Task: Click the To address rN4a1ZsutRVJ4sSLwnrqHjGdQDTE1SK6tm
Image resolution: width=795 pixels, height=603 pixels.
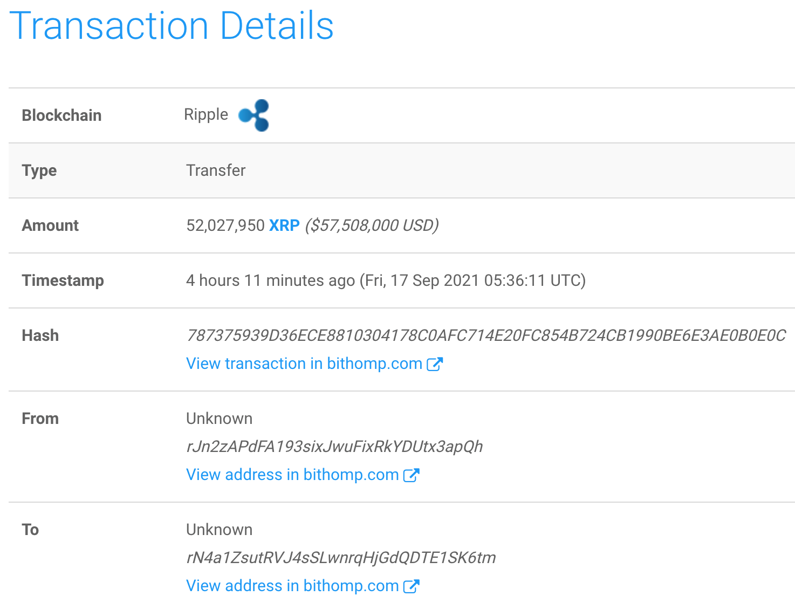Action: [341, 558]
